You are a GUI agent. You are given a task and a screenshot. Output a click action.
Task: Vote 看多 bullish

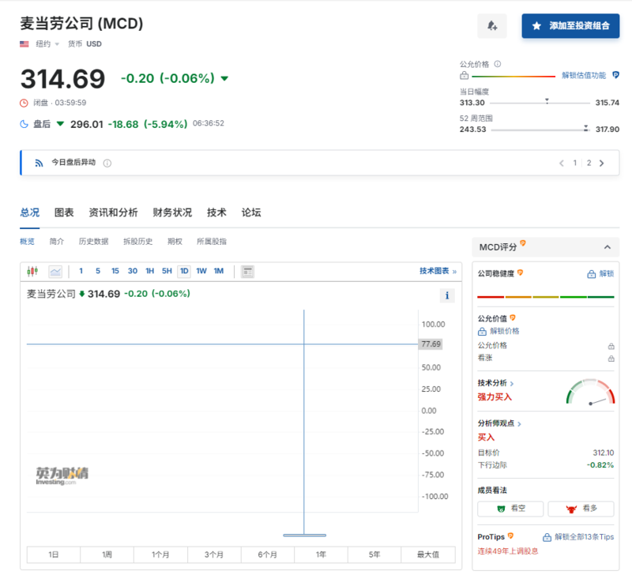pos(581,509)
